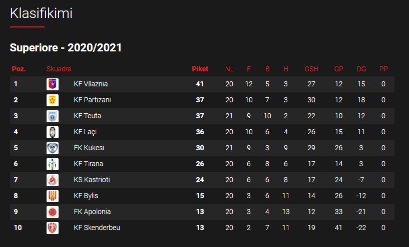Click the KF Partizani red star logo
This screenshot has height=247, width=409.
(53, 100)
